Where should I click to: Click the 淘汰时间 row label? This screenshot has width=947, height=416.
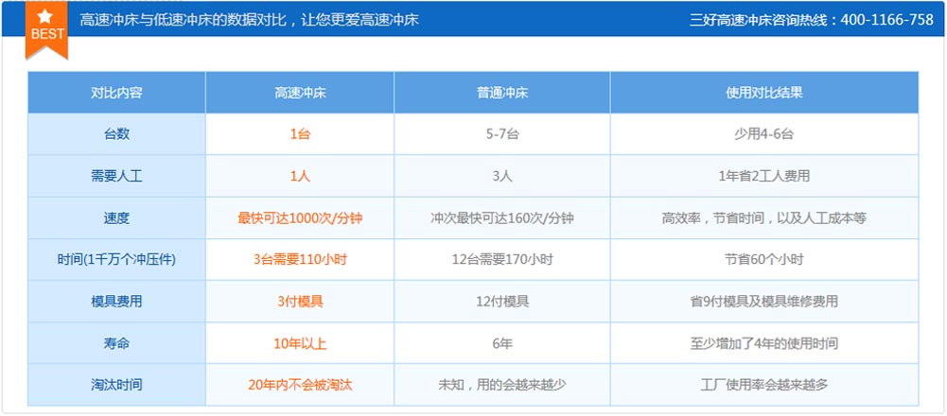[x=116, y=385]
